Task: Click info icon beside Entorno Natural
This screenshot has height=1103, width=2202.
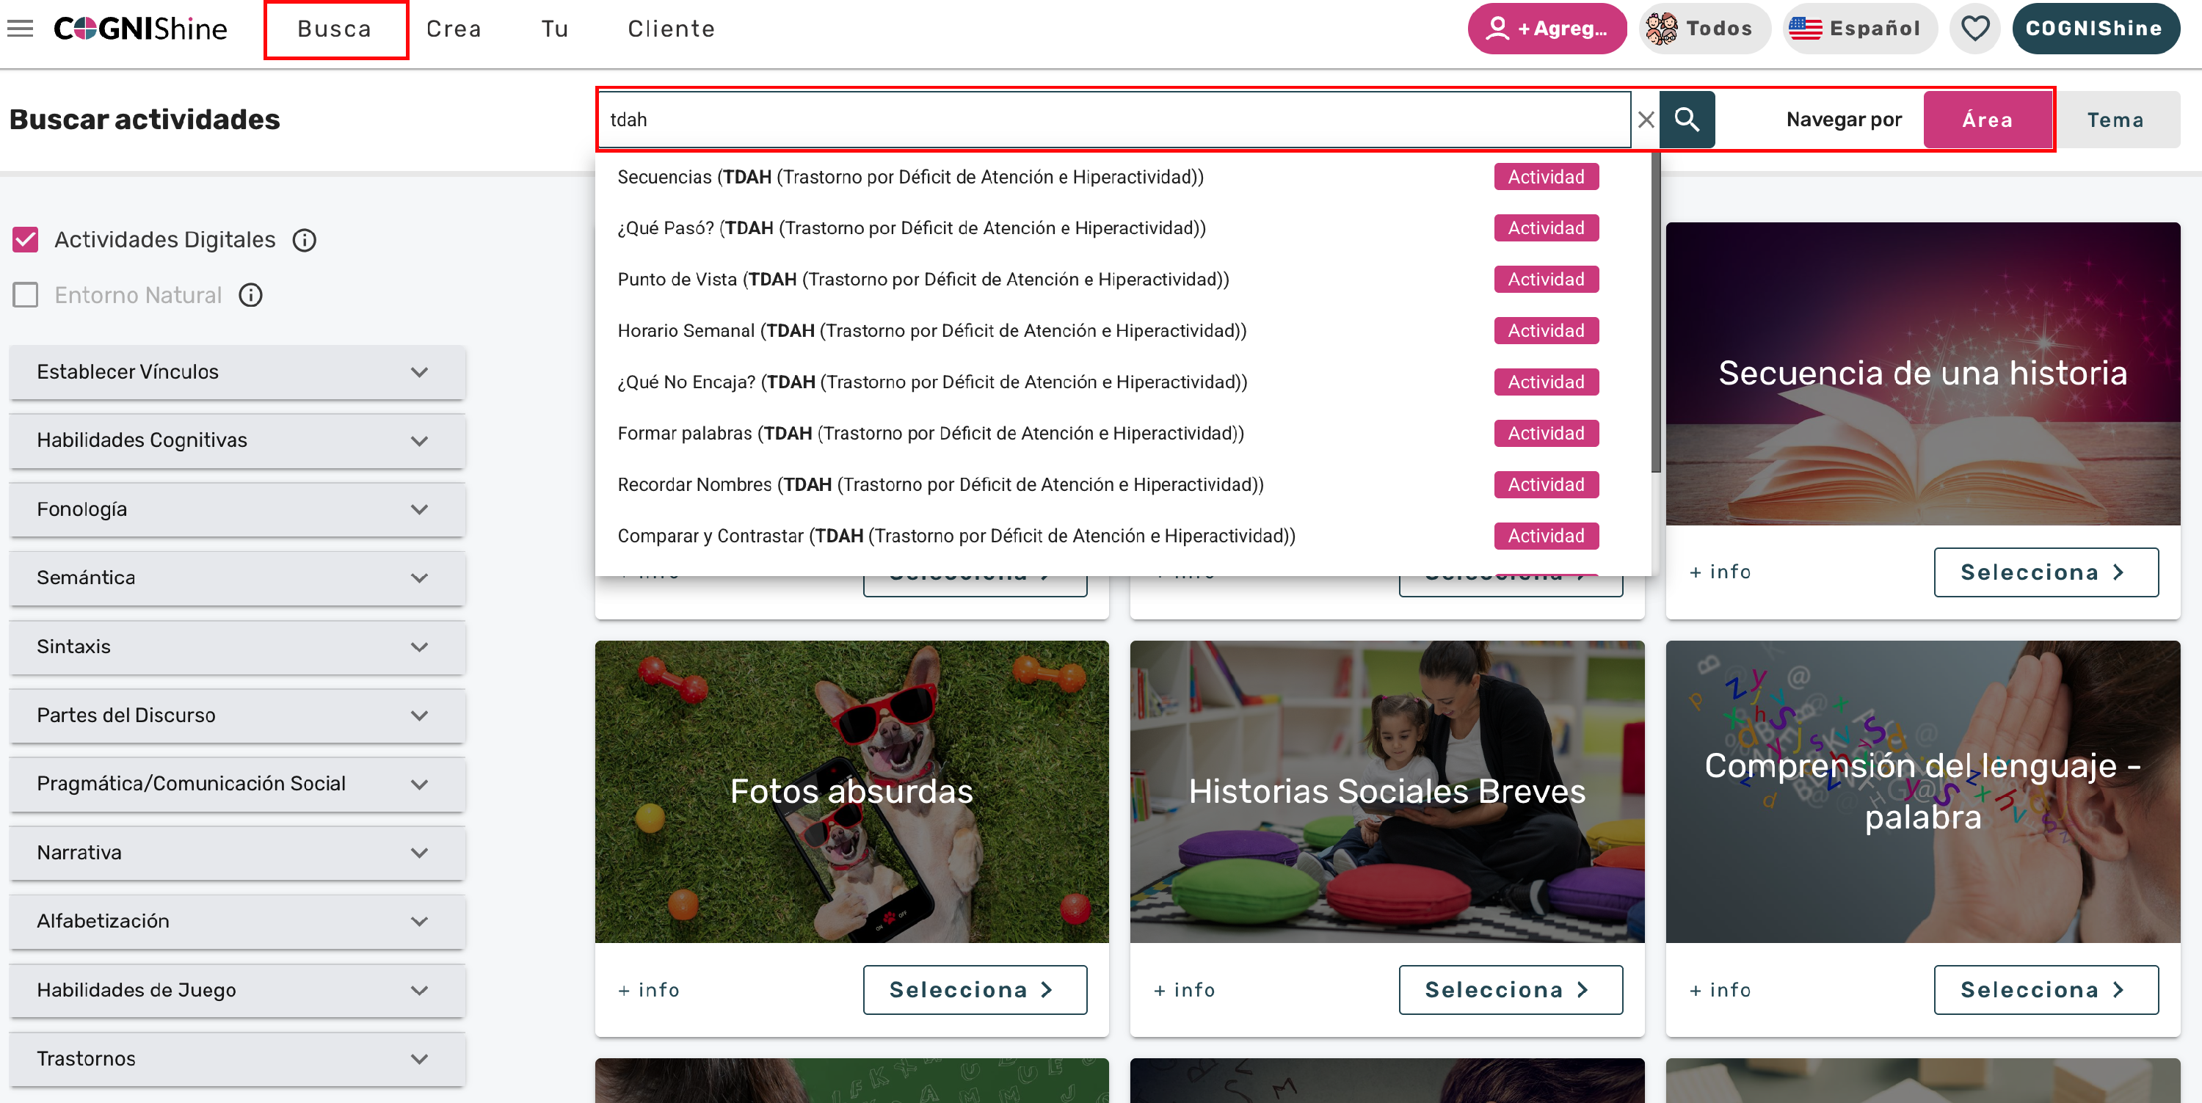Action: tap(250, 296)
